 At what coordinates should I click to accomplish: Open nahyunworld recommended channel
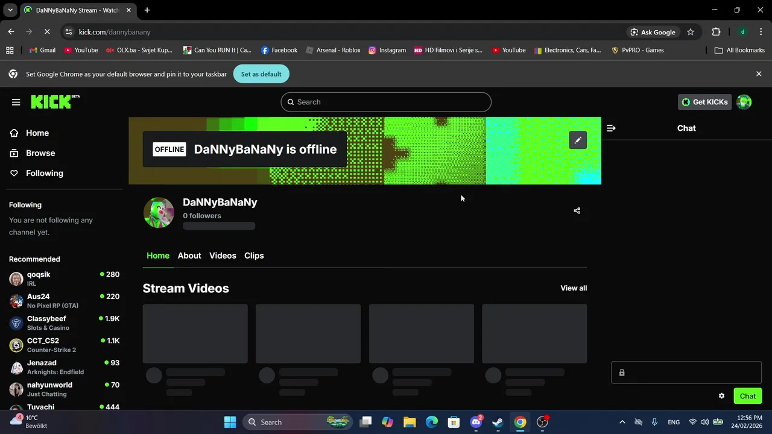point(64,389)
